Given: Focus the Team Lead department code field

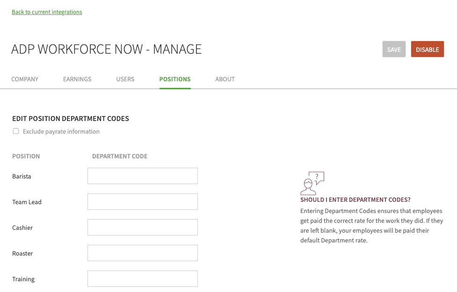Looking at the screenshot, I should tap(143, 201).
